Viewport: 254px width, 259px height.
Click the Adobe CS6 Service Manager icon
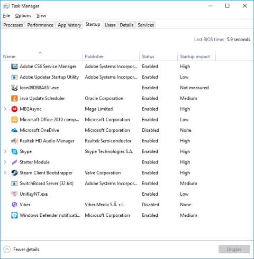(14, 66)
